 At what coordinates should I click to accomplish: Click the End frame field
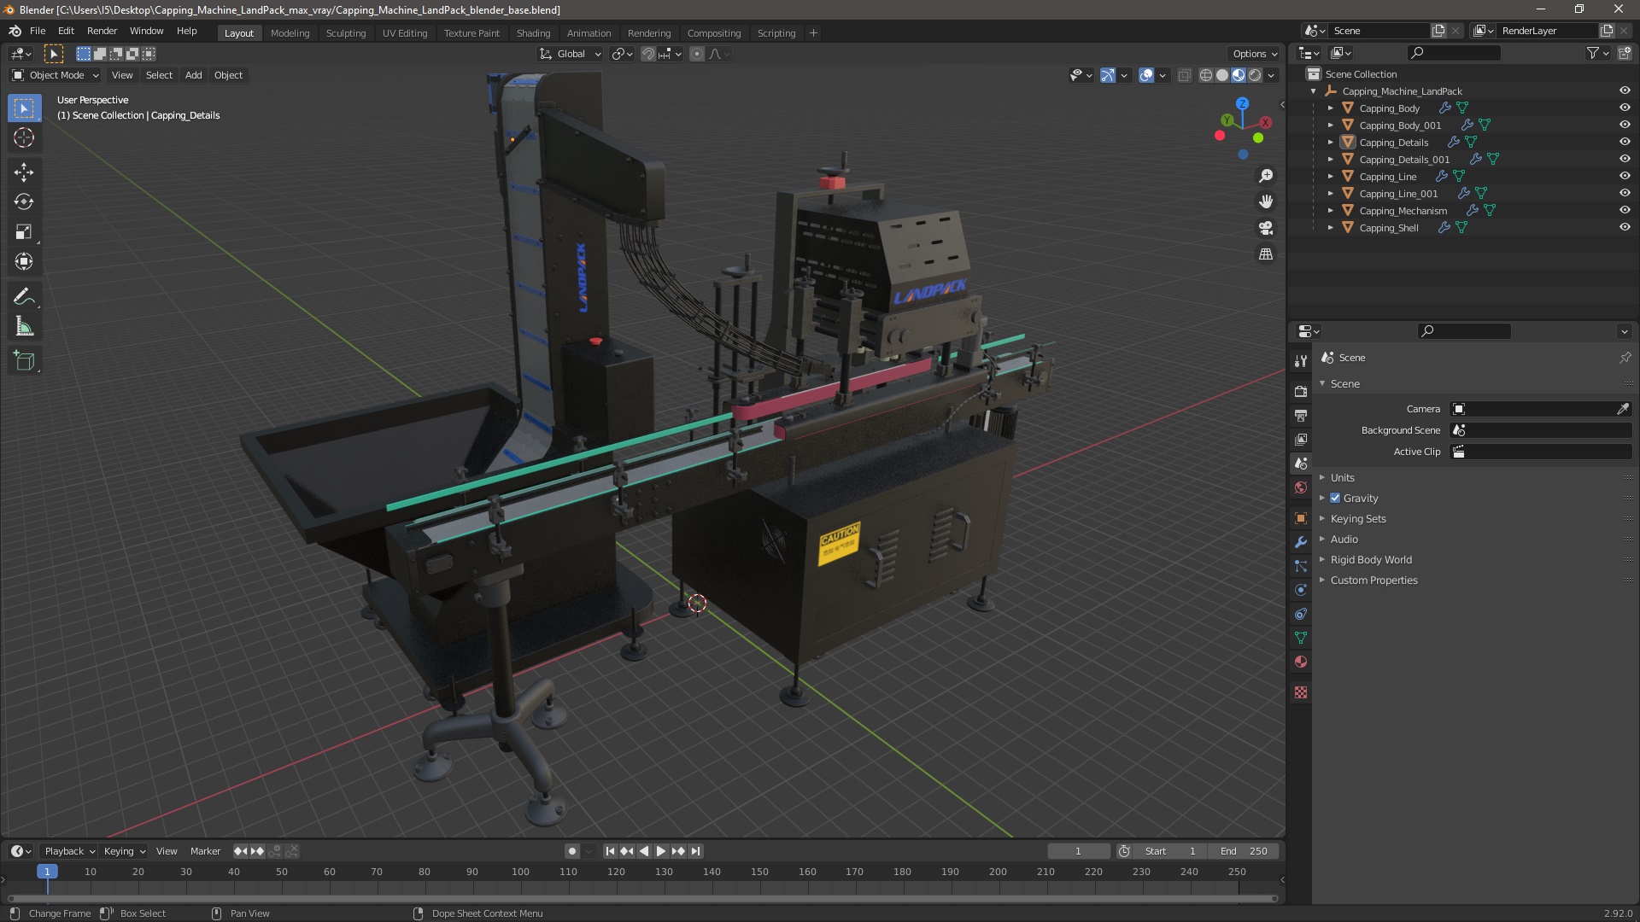[1244, 851]
